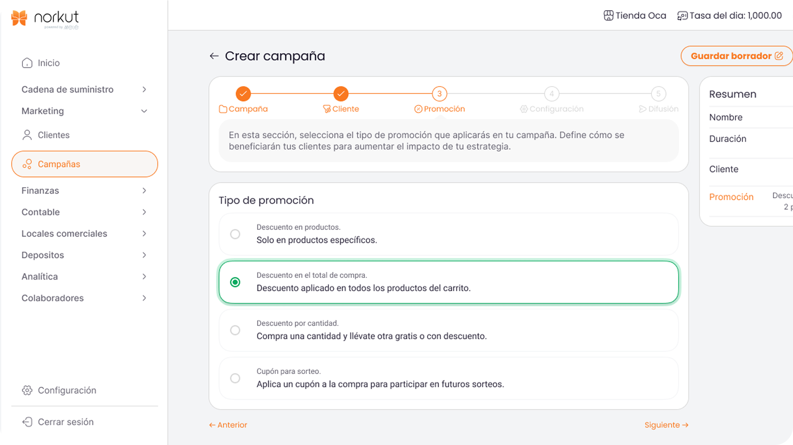
Task: Click the Guardar borrador button
Action: pyautogui.click(x=736, y=56)
